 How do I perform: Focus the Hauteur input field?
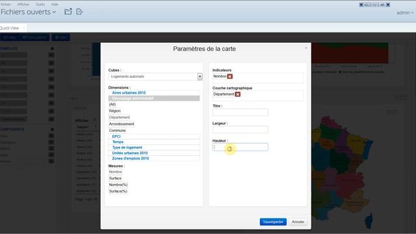click(x=240, y=147)
